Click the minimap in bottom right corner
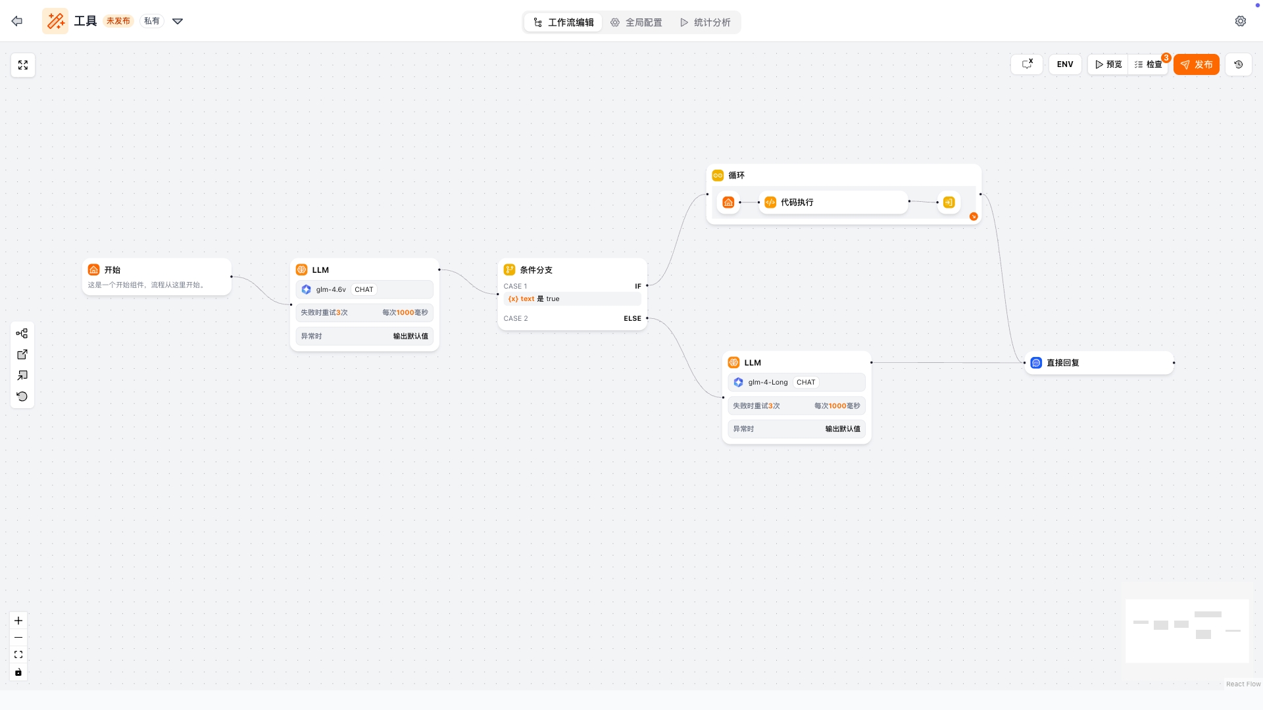The image size is (1263, 710). (x=1187, y=630)
